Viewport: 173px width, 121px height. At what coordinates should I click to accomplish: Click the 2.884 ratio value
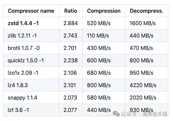coord(71,23)
